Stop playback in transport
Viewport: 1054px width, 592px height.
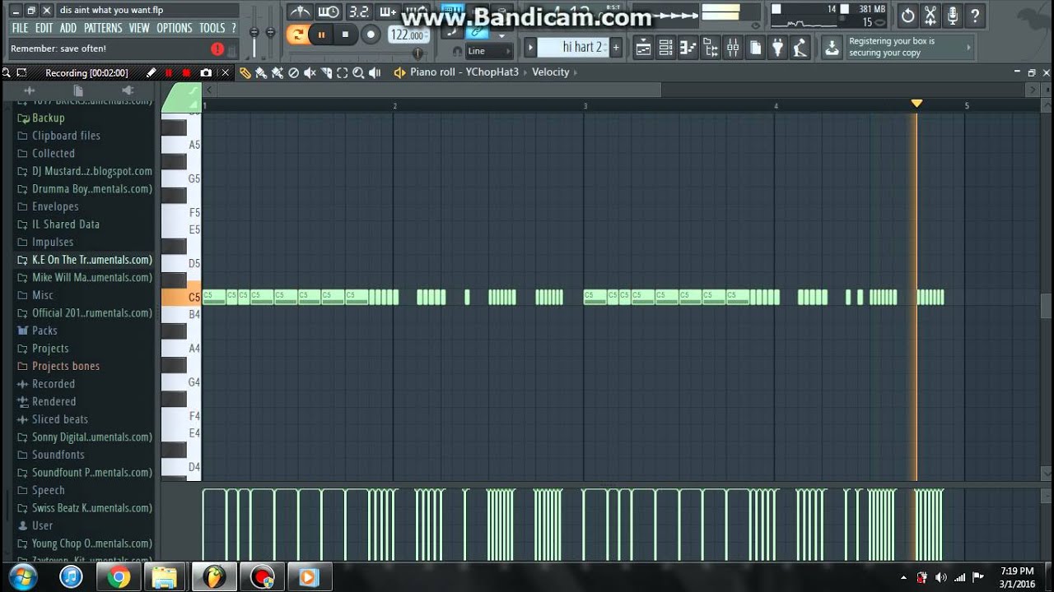[345, 35]
